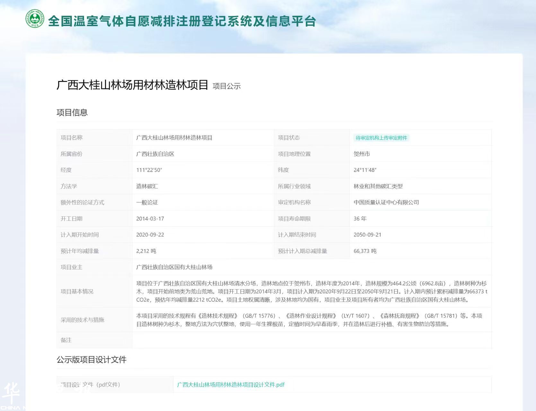Click the 中国质量认证中心有限公司 verifier name

(x=386, y=202)
